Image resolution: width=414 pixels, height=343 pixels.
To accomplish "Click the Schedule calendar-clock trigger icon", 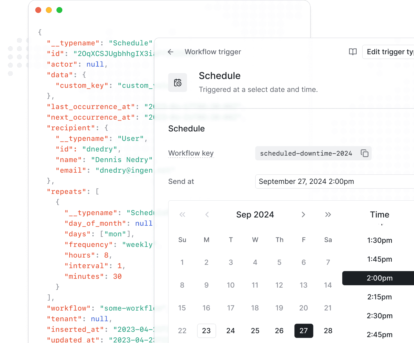I will pyautogui.click(x=178, y=83).
